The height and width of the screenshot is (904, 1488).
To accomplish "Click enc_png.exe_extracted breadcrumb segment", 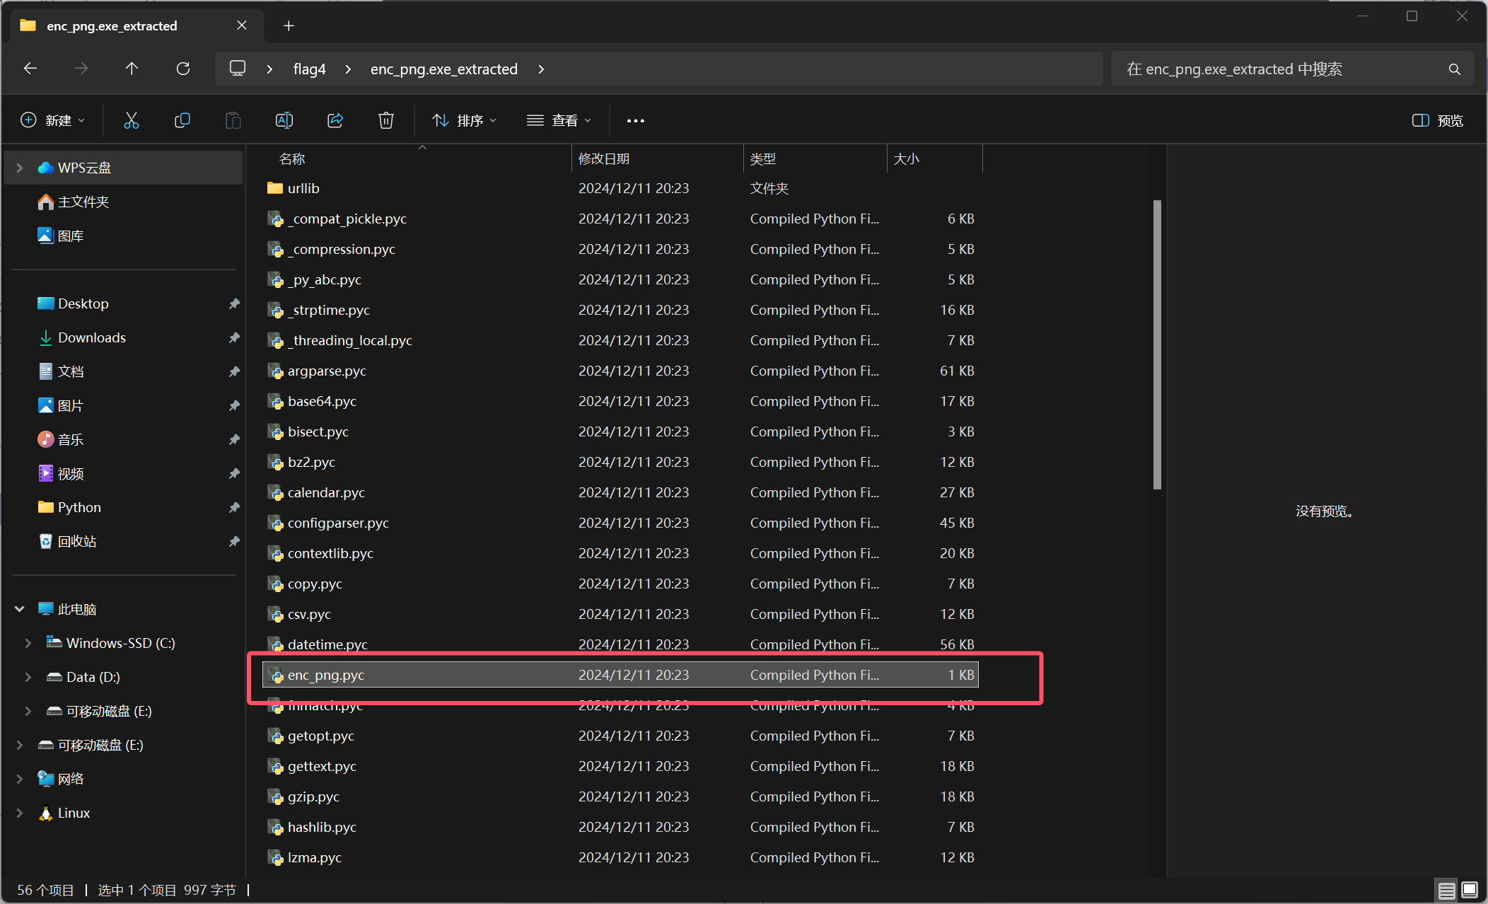I will point(444,69).
